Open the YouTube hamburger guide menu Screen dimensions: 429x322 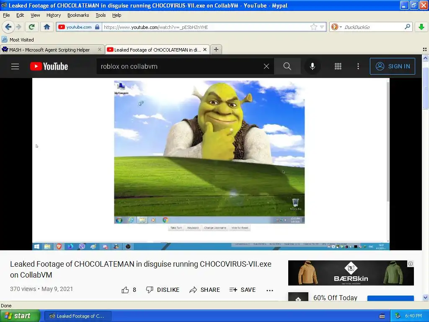point(15,66)
